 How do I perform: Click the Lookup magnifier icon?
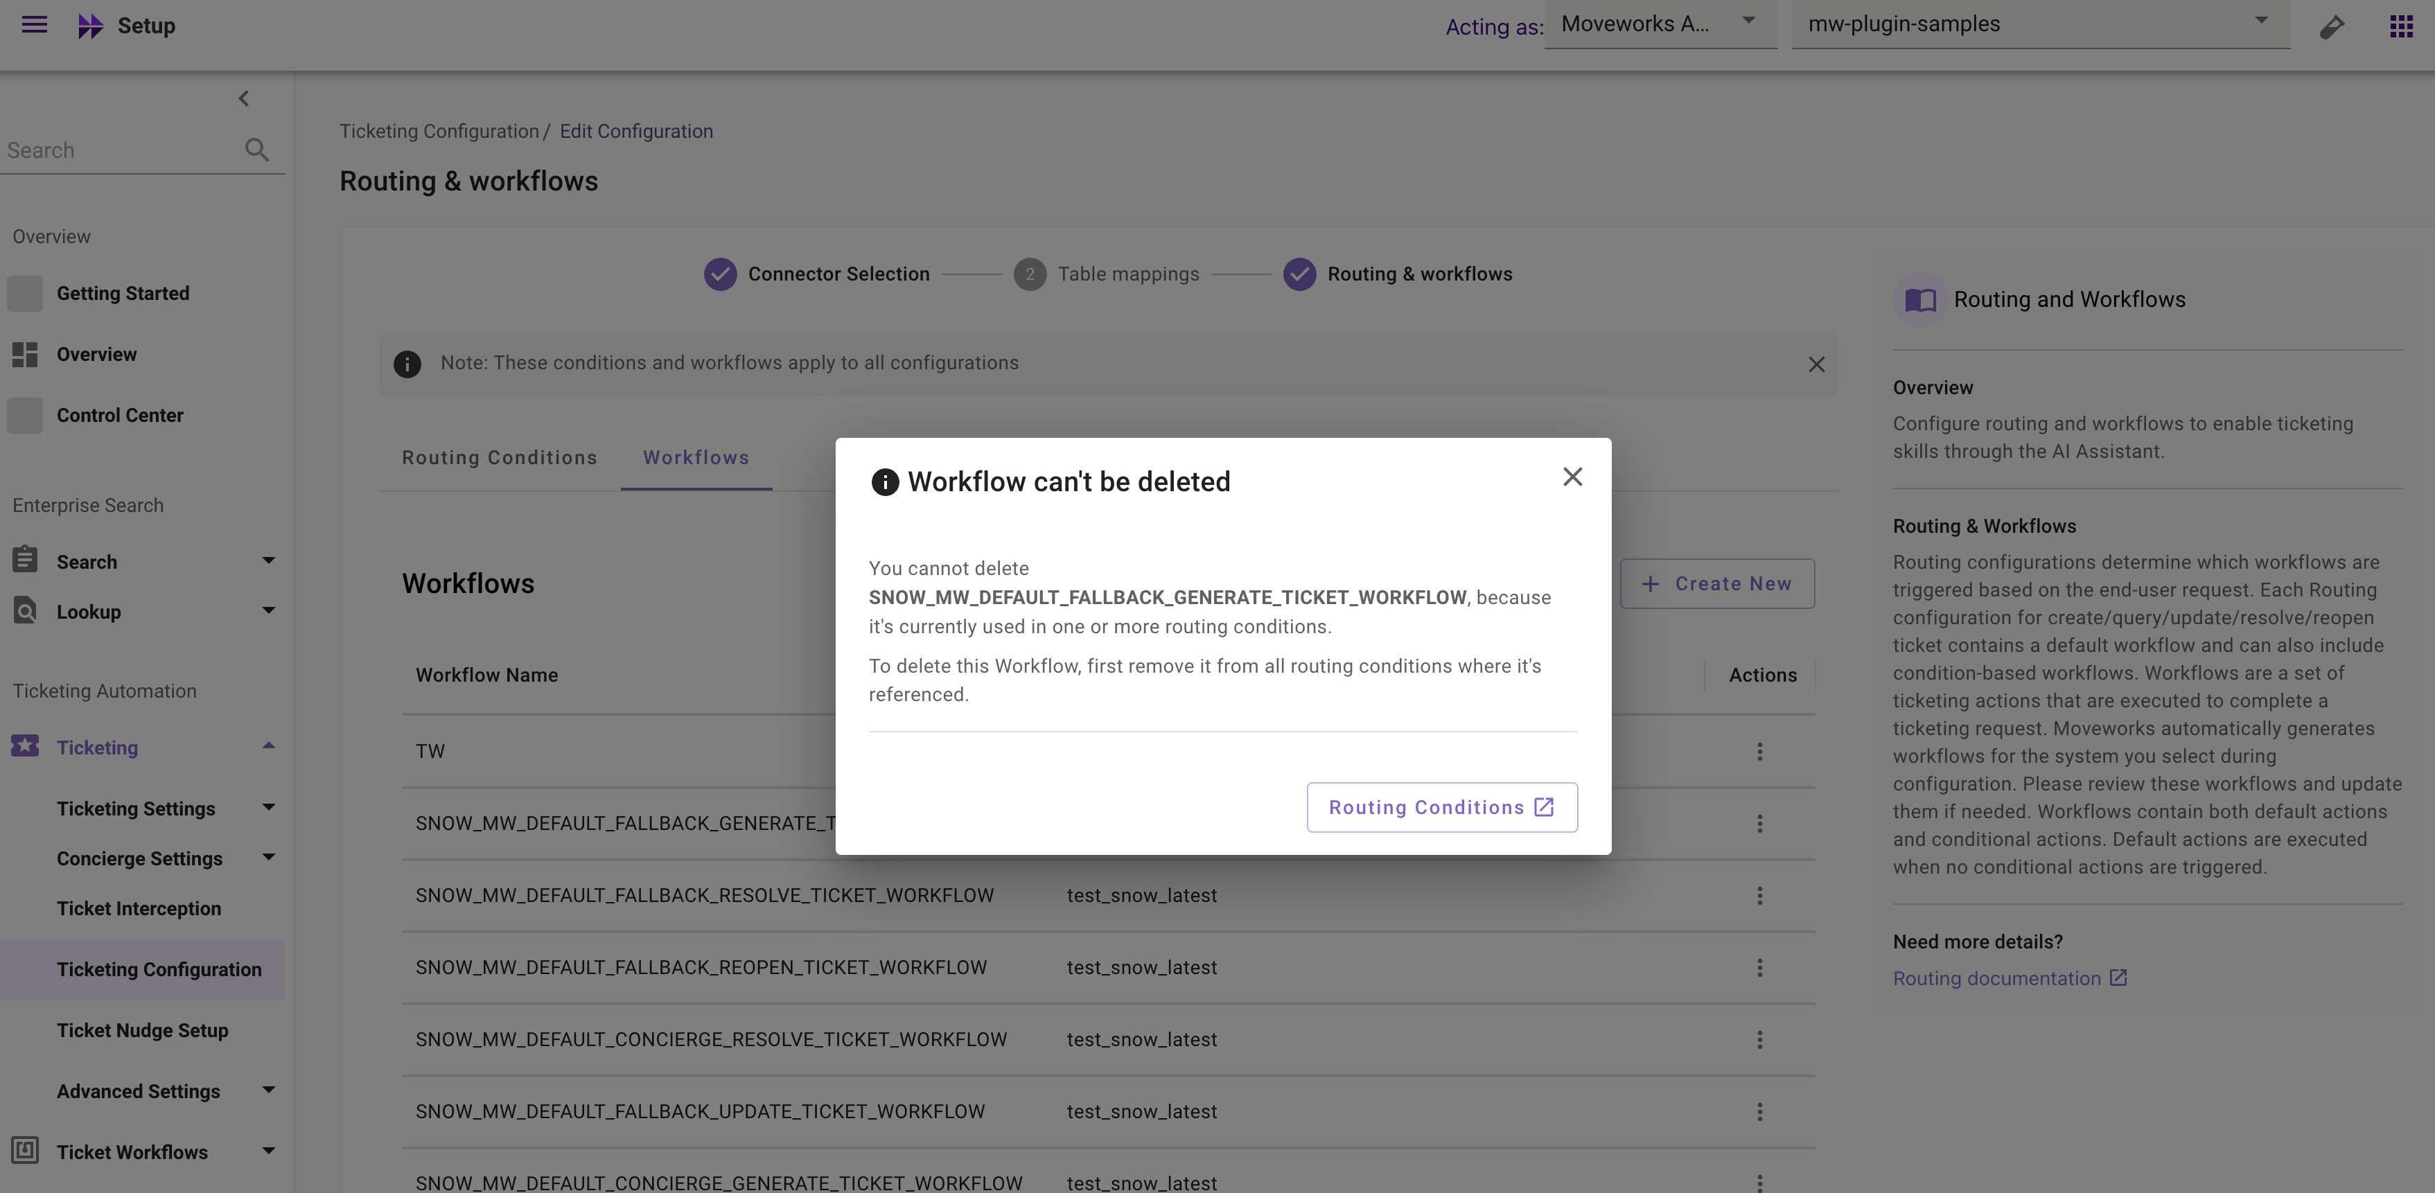point(24,612)
